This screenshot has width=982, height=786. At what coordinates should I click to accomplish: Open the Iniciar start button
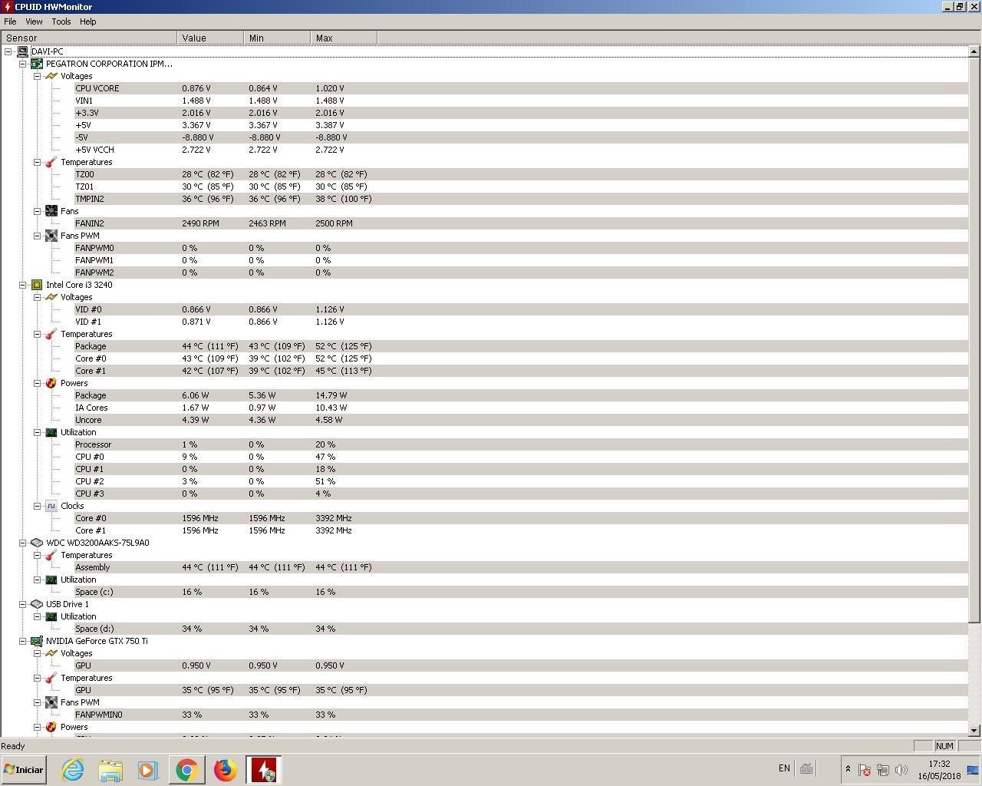click(25, 770)
